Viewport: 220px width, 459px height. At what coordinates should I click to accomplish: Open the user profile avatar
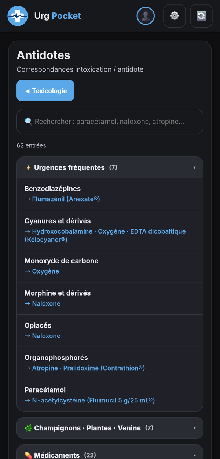[x=146, y=16]
